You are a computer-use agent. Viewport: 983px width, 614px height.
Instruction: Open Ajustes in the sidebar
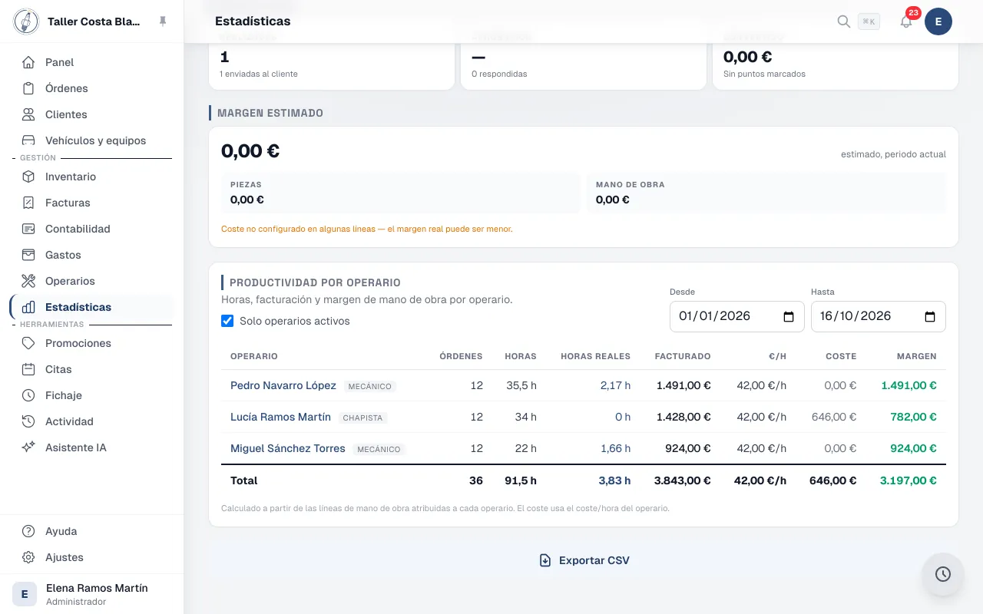point(92,557)
